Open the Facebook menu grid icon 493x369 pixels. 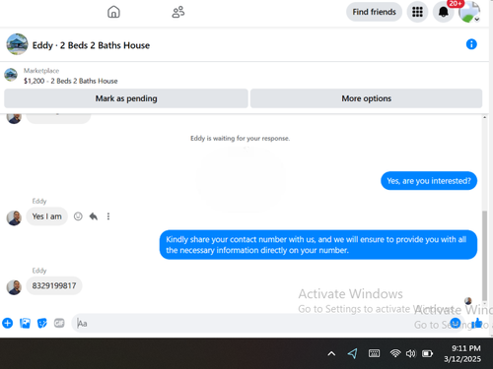[417, 12]
